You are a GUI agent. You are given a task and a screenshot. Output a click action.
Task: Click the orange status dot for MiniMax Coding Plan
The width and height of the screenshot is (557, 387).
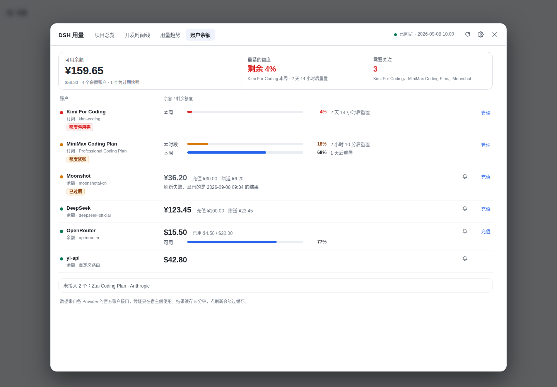point(62,145)
